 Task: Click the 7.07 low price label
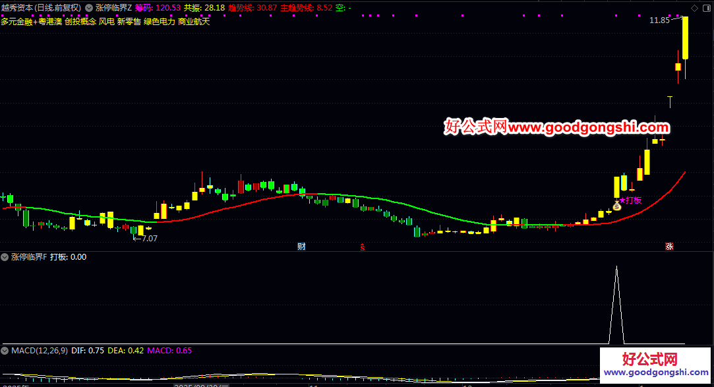tap(150, 239)
